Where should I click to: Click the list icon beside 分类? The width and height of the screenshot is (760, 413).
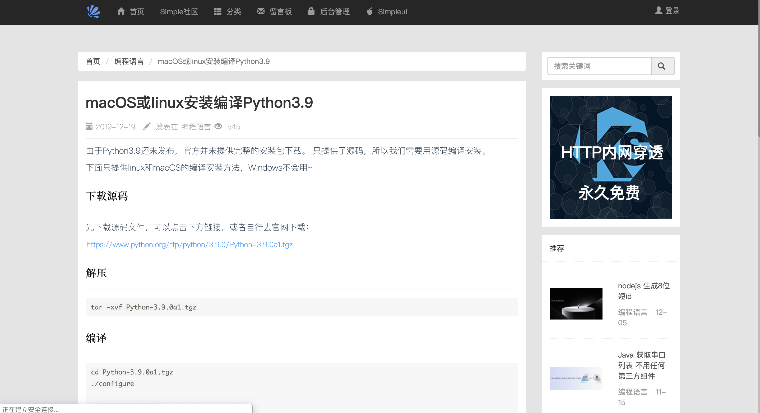(x=217, y=12)
